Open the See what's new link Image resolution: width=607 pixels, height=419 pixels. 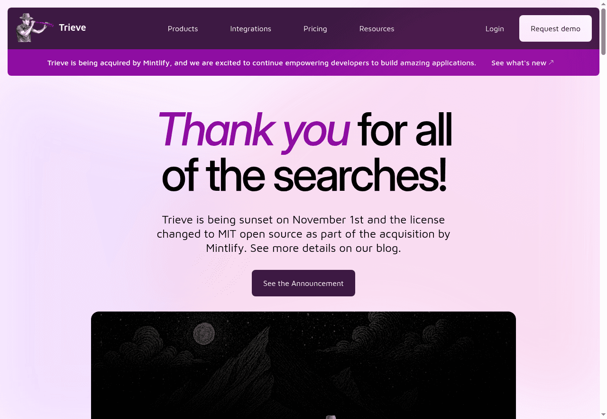pyautogui.click(x=518, y=63)
